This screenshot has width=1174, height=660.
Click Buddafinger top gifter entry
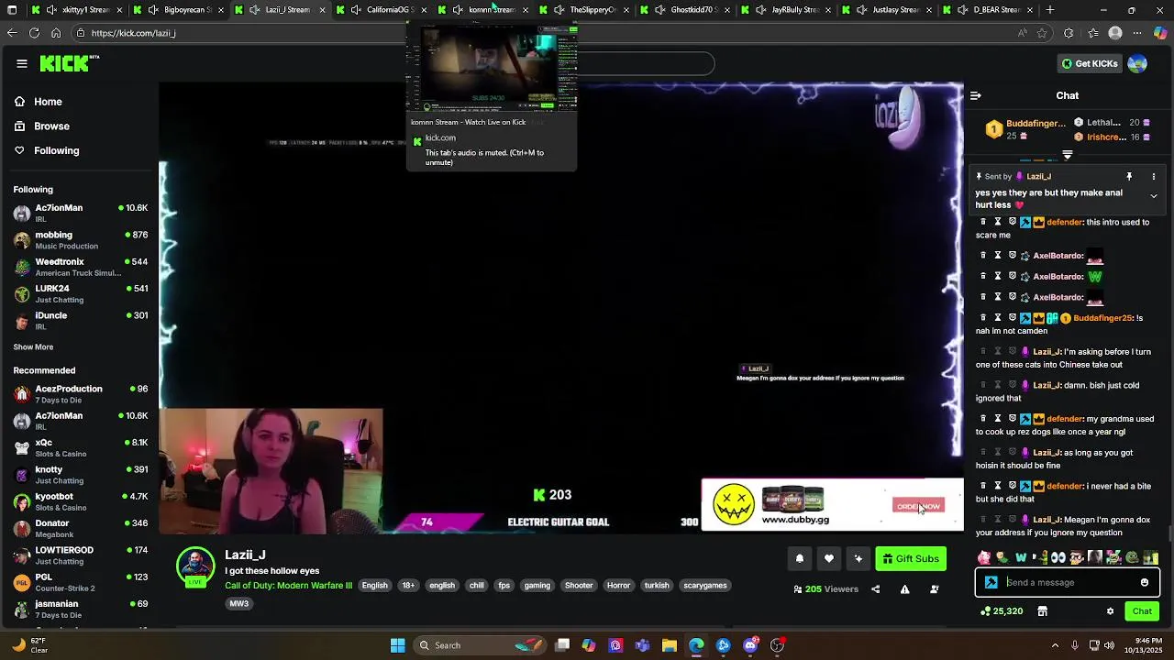[x=1025, y=129]
